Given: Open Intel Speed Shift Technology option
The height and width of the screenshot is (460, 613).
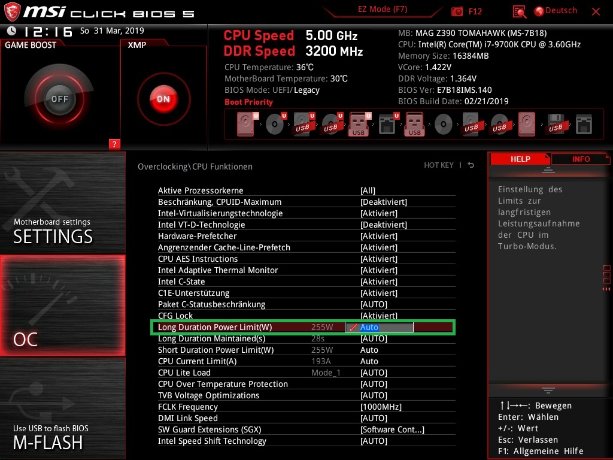Looking at the screenshot, I should coord(306,440).
